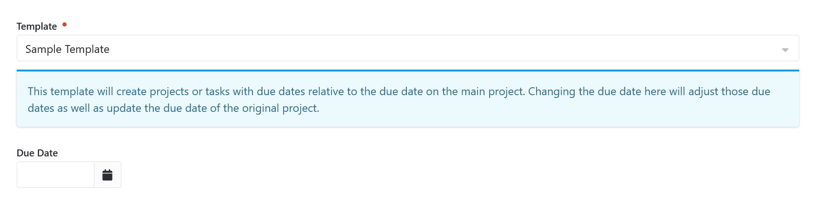Click the Template dropdown caret arrow
The image size is (816, 213).
tap(785, 50)
